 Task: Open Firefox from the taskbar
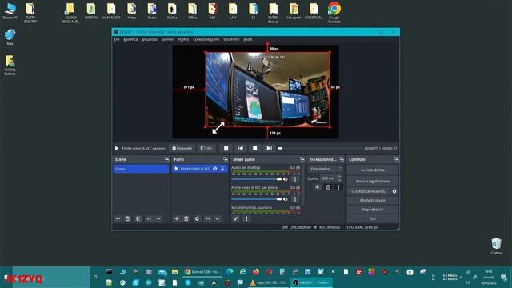click(256, 272)
